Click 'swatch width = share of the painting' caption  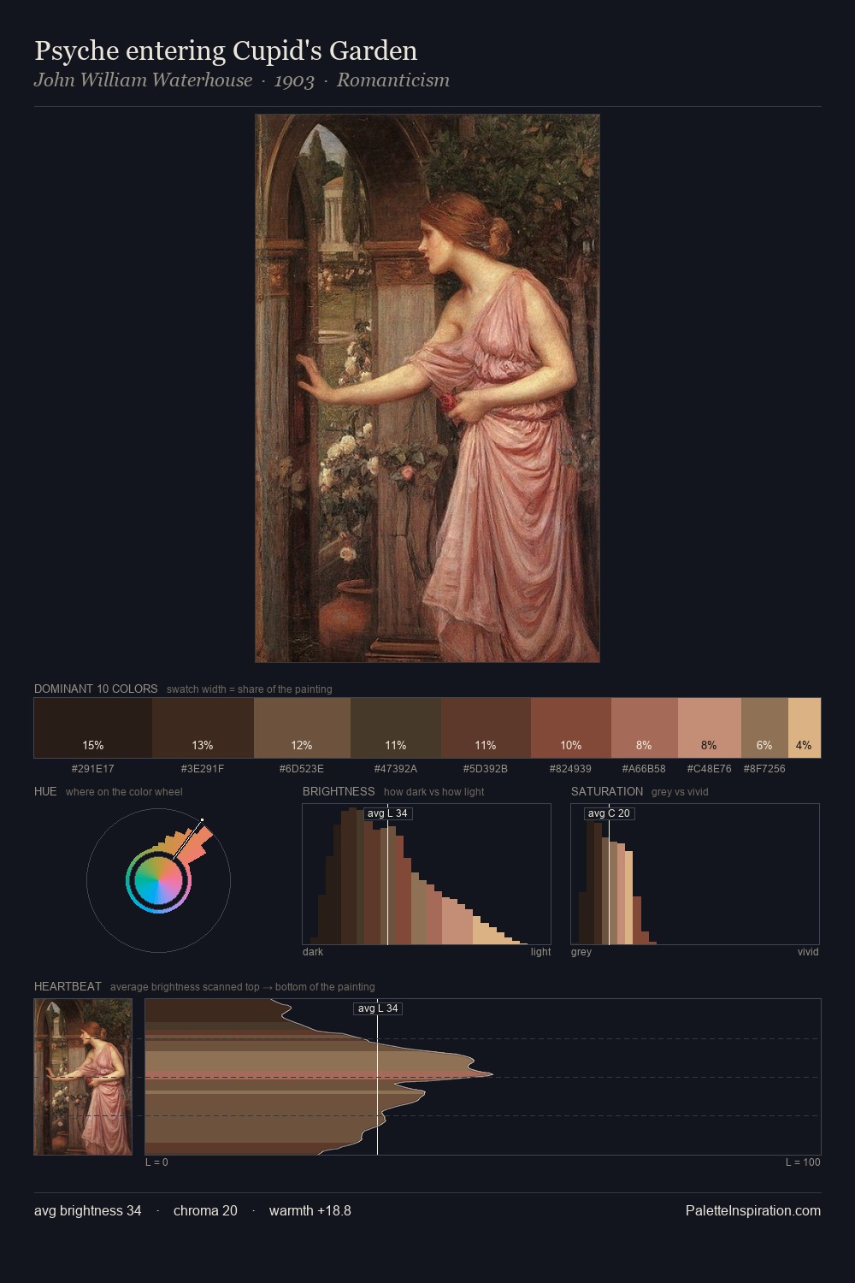coord(250,689)
